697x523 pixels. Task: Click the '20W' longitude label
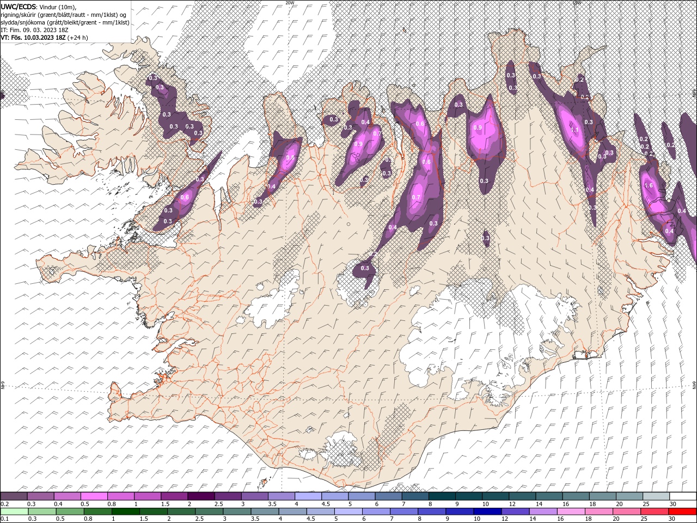[290, 3]
